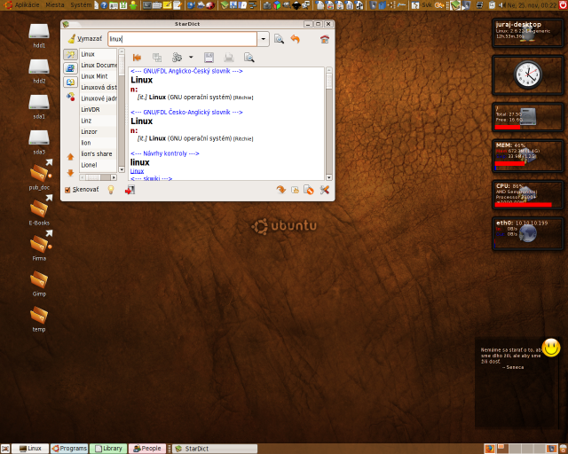Open the Miesta menu
Image resolution: width=568 pixels, height=454 pixels.
(x=55, y=5)
